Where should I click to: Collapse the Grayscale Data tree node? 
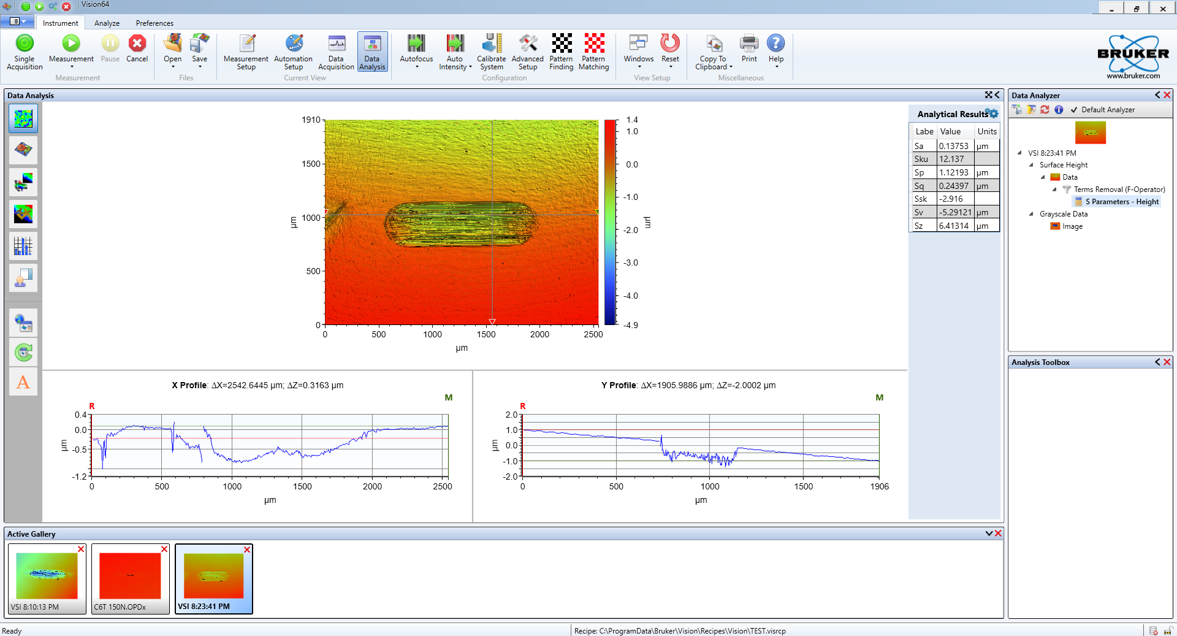point(1031,214)
